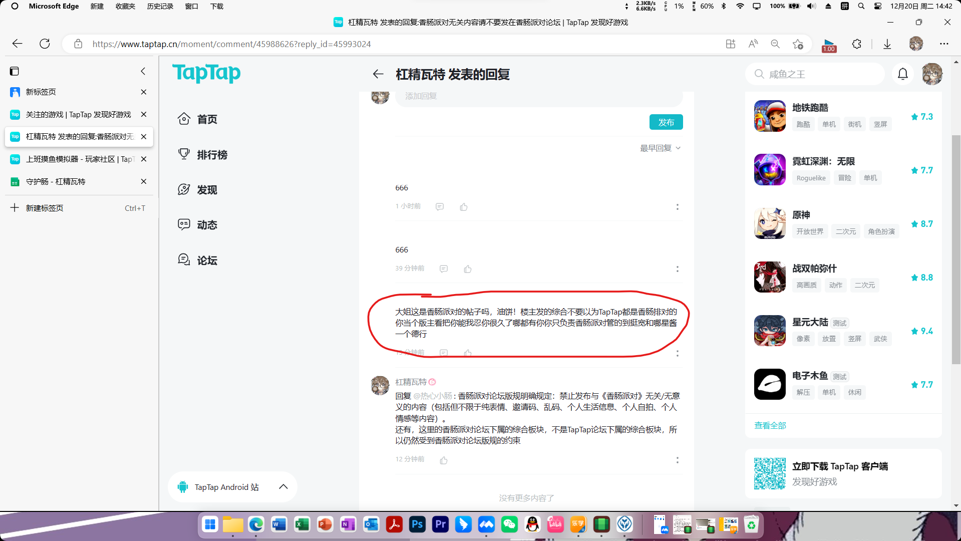The height and width of the screenshot is (541, 961).
Task: Like the 666 comment from 39 分钟前
Action: pos(468,269)
